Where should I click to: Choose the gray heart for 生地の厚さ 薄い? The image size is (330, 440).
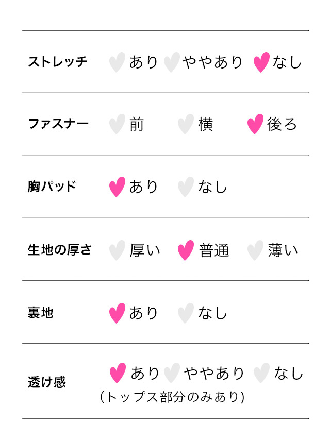click(x=255, y=250)
